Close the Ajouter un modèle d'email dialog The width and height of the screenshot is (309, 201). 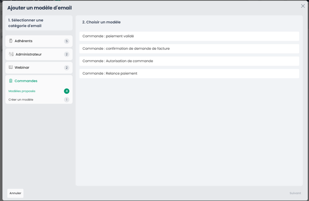pyautogui.click(x=303, y=6)
